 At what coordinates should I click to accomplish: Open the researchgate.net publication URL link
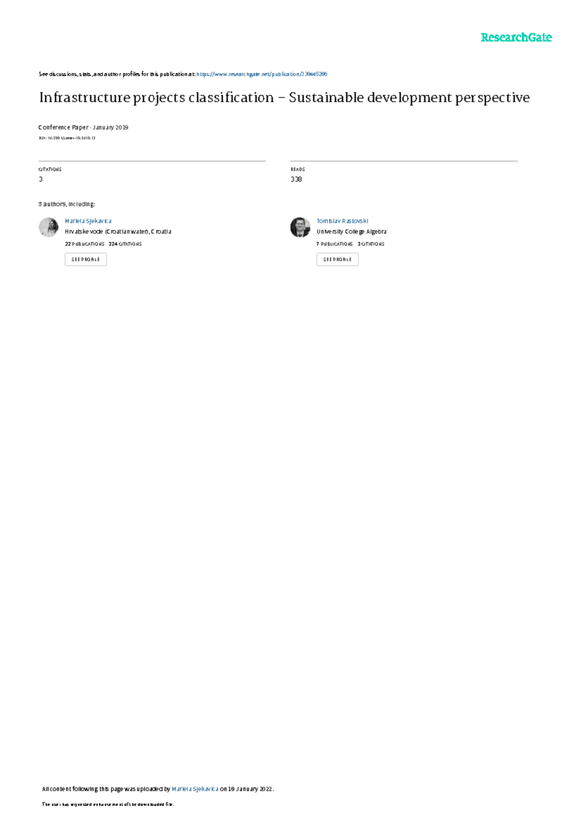pos(262,74)
